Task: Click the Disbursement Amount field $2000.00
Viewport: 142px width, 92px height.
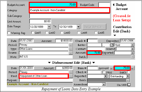Action: pyautogui.click(x=64, y=68)
